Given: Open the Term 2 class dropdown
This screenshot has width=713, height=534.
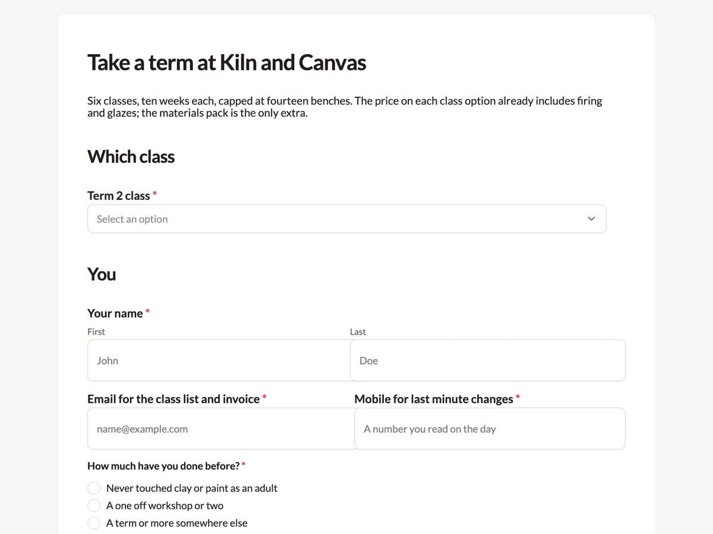Looking at the screenshot, I should tap(346, 219).
